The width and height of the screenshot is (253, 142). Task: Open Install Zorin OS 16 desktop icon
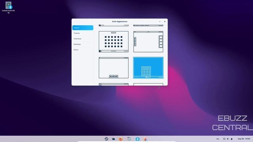point(8,7)
